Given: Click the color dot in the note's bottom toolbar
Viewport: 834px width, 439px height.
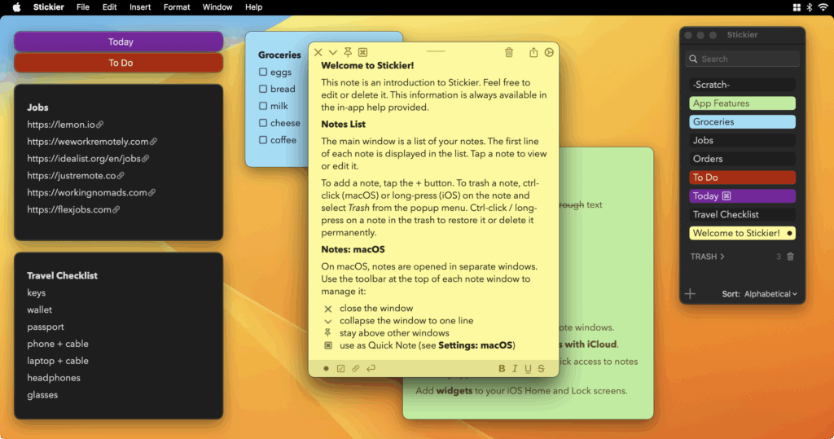Looking at the screenshot, I should coord(326,368).
